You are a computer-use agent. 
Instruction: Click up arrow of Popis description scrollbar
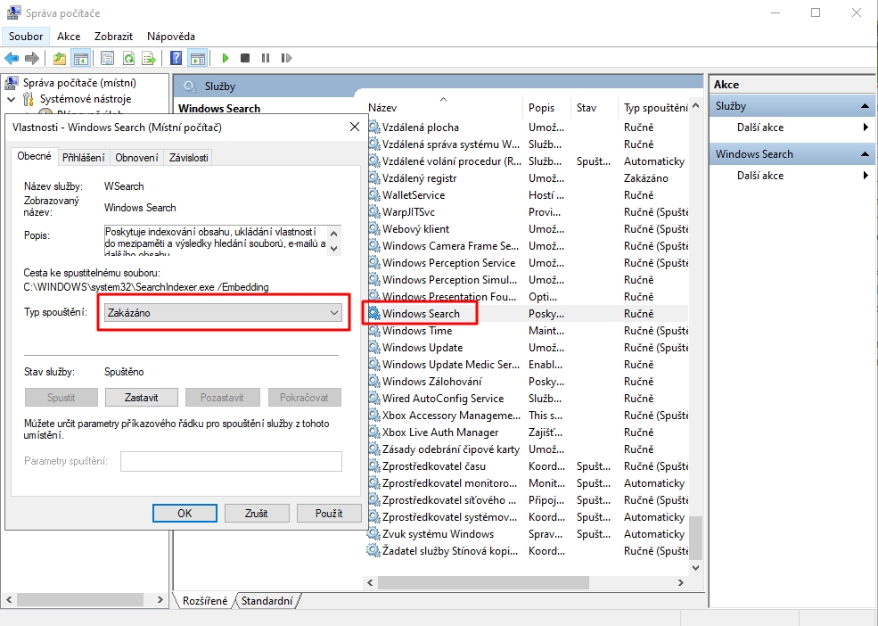click(x=334, y=233)
